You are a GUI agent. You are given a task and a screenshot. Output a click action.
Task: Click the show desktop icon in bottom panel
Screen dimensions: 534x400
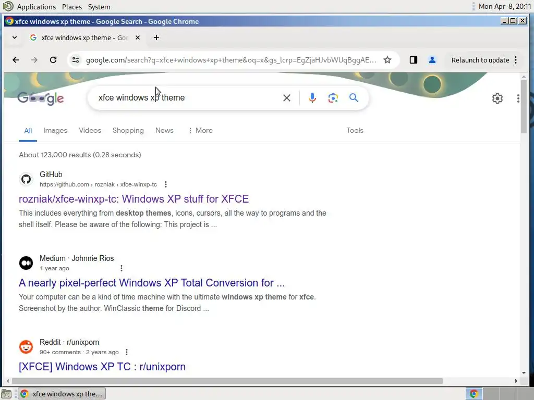(6, 394)
